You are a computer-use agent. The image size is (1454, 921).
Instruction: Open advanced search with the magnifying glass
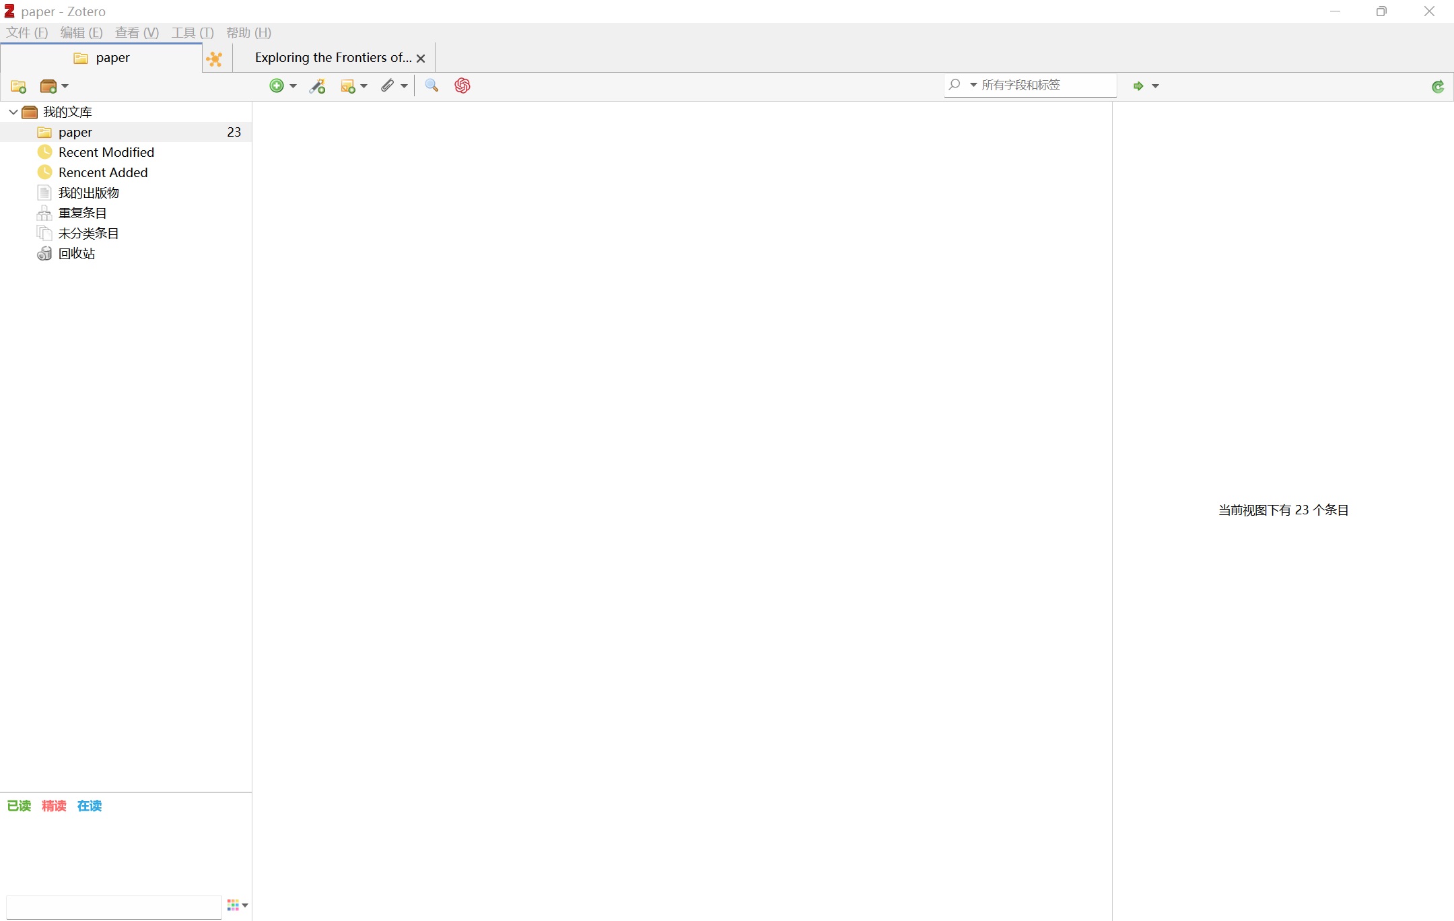click(431, 86)
